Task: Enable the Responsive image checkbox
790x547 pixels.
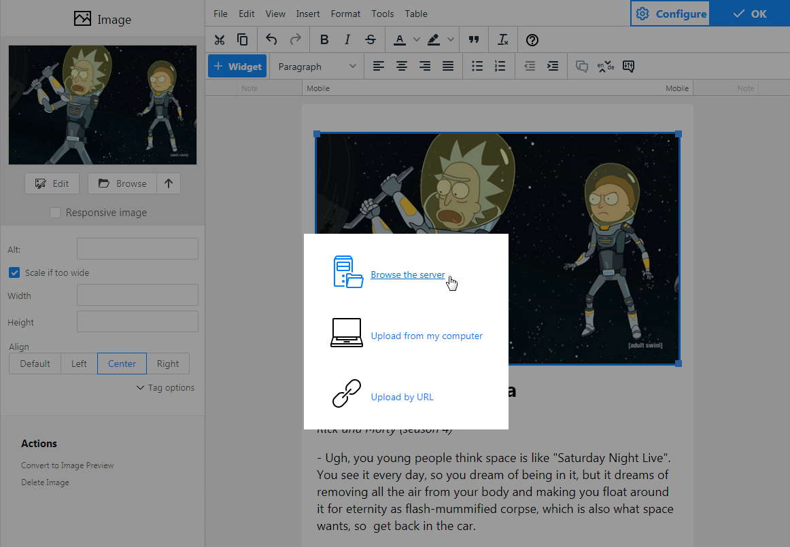Action: click(x=56, y=213)
